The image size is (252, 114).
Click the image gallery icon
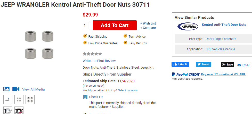pyautogui.click(x=6, y=89)
